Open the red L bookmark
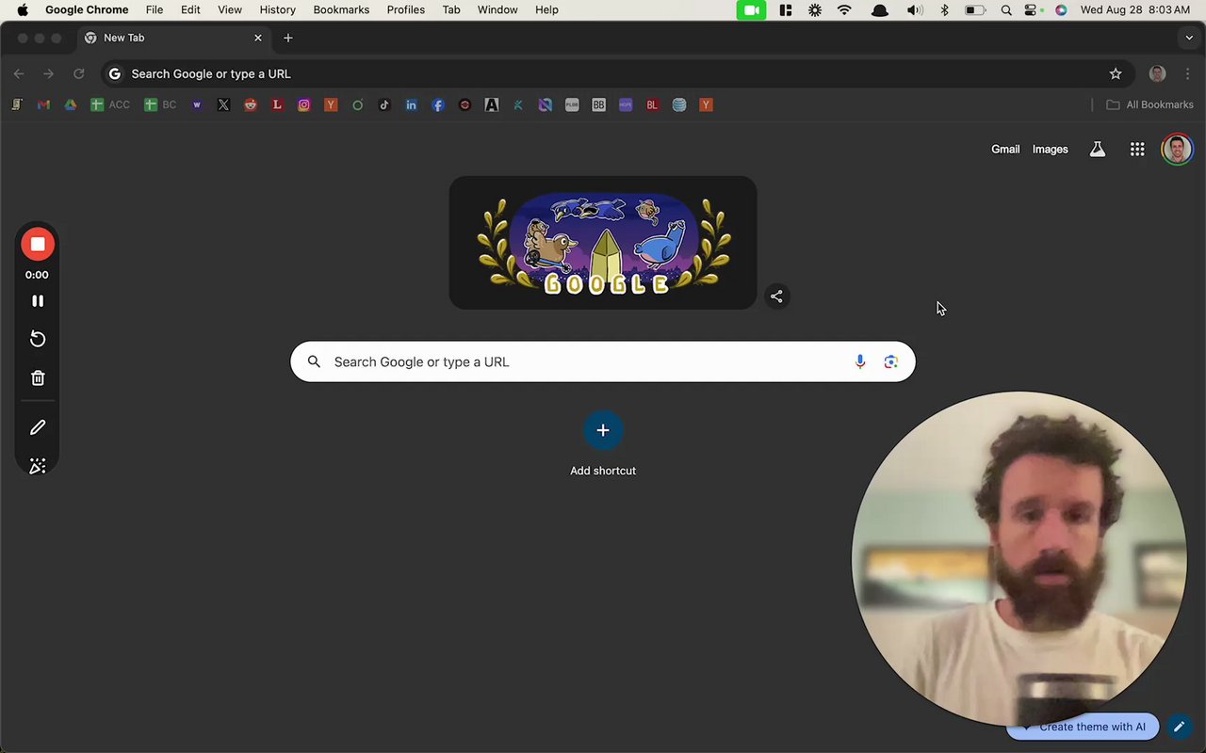The image size is (1206, 753). (277, 105)
